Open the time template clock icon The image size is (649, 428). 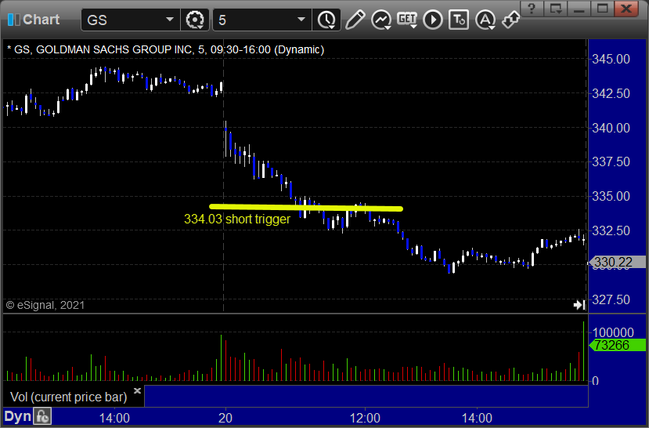pyautogui.click(x=326, y=20)
